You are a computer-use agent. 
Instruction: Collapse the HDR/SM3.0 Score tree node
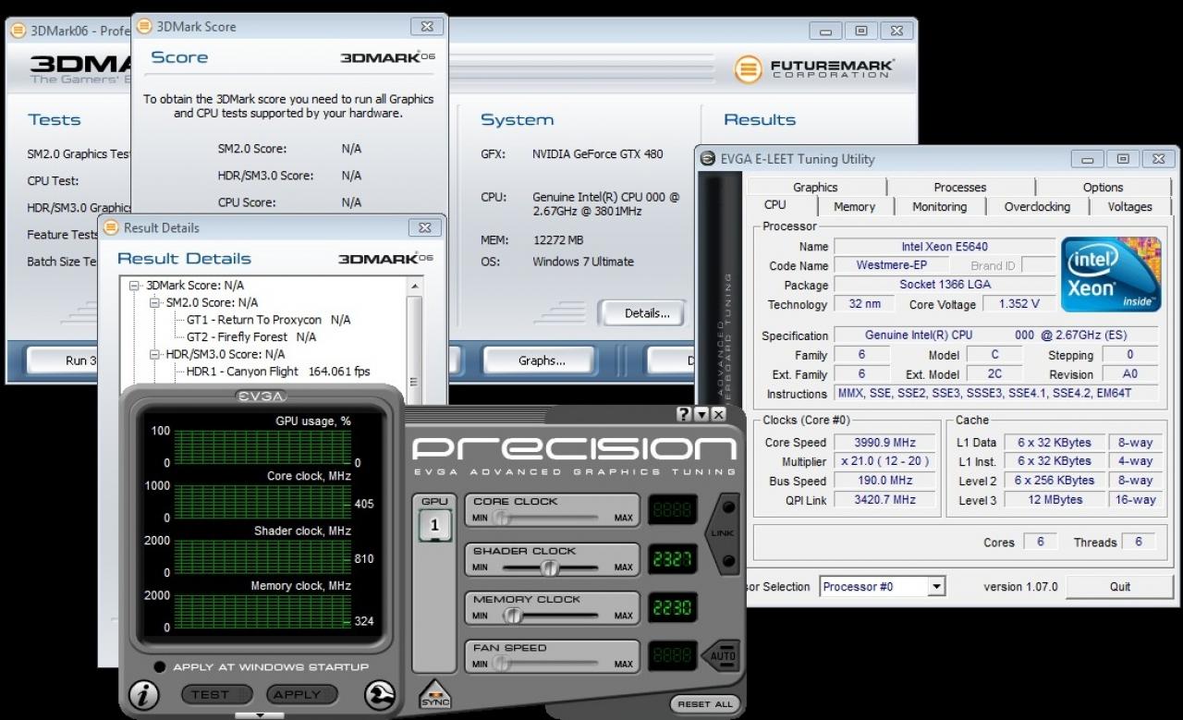click(x=155, y=354)
